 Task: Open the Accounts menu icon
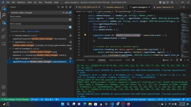pyautogui.click(x=4, y=87)
